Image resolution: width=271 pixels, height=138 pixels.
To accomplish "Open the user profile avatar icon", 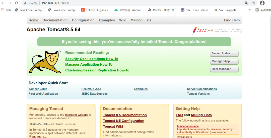I will (262, 3).
